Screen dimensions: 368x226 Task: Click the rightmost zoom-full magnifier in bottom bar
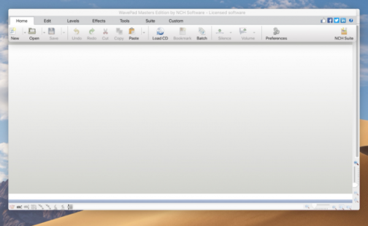(x=349, y=207)
